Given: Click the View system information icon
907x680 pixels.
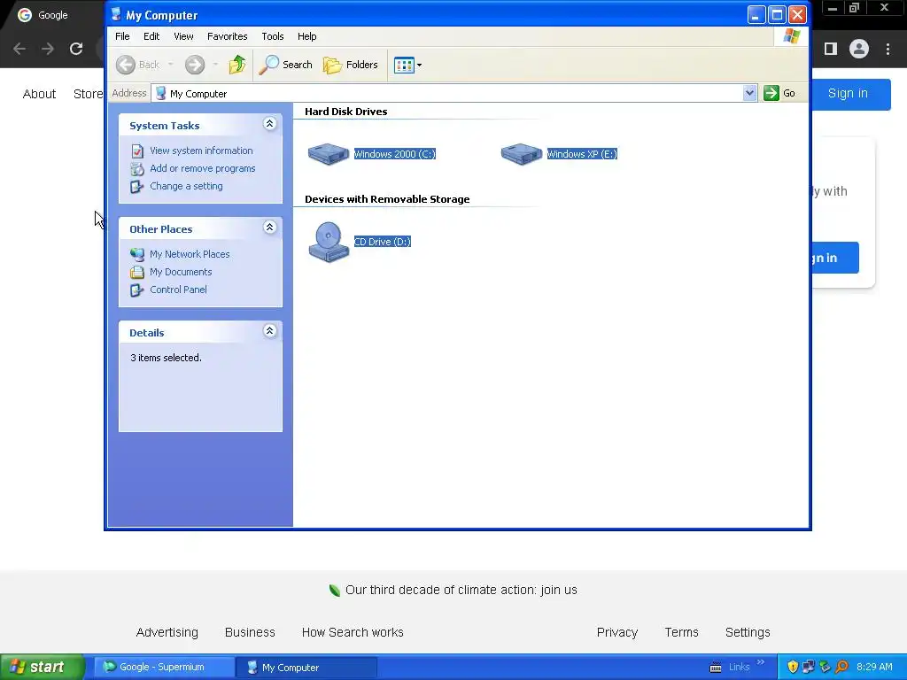Looking at the screenshot, I should pos(137,151).
